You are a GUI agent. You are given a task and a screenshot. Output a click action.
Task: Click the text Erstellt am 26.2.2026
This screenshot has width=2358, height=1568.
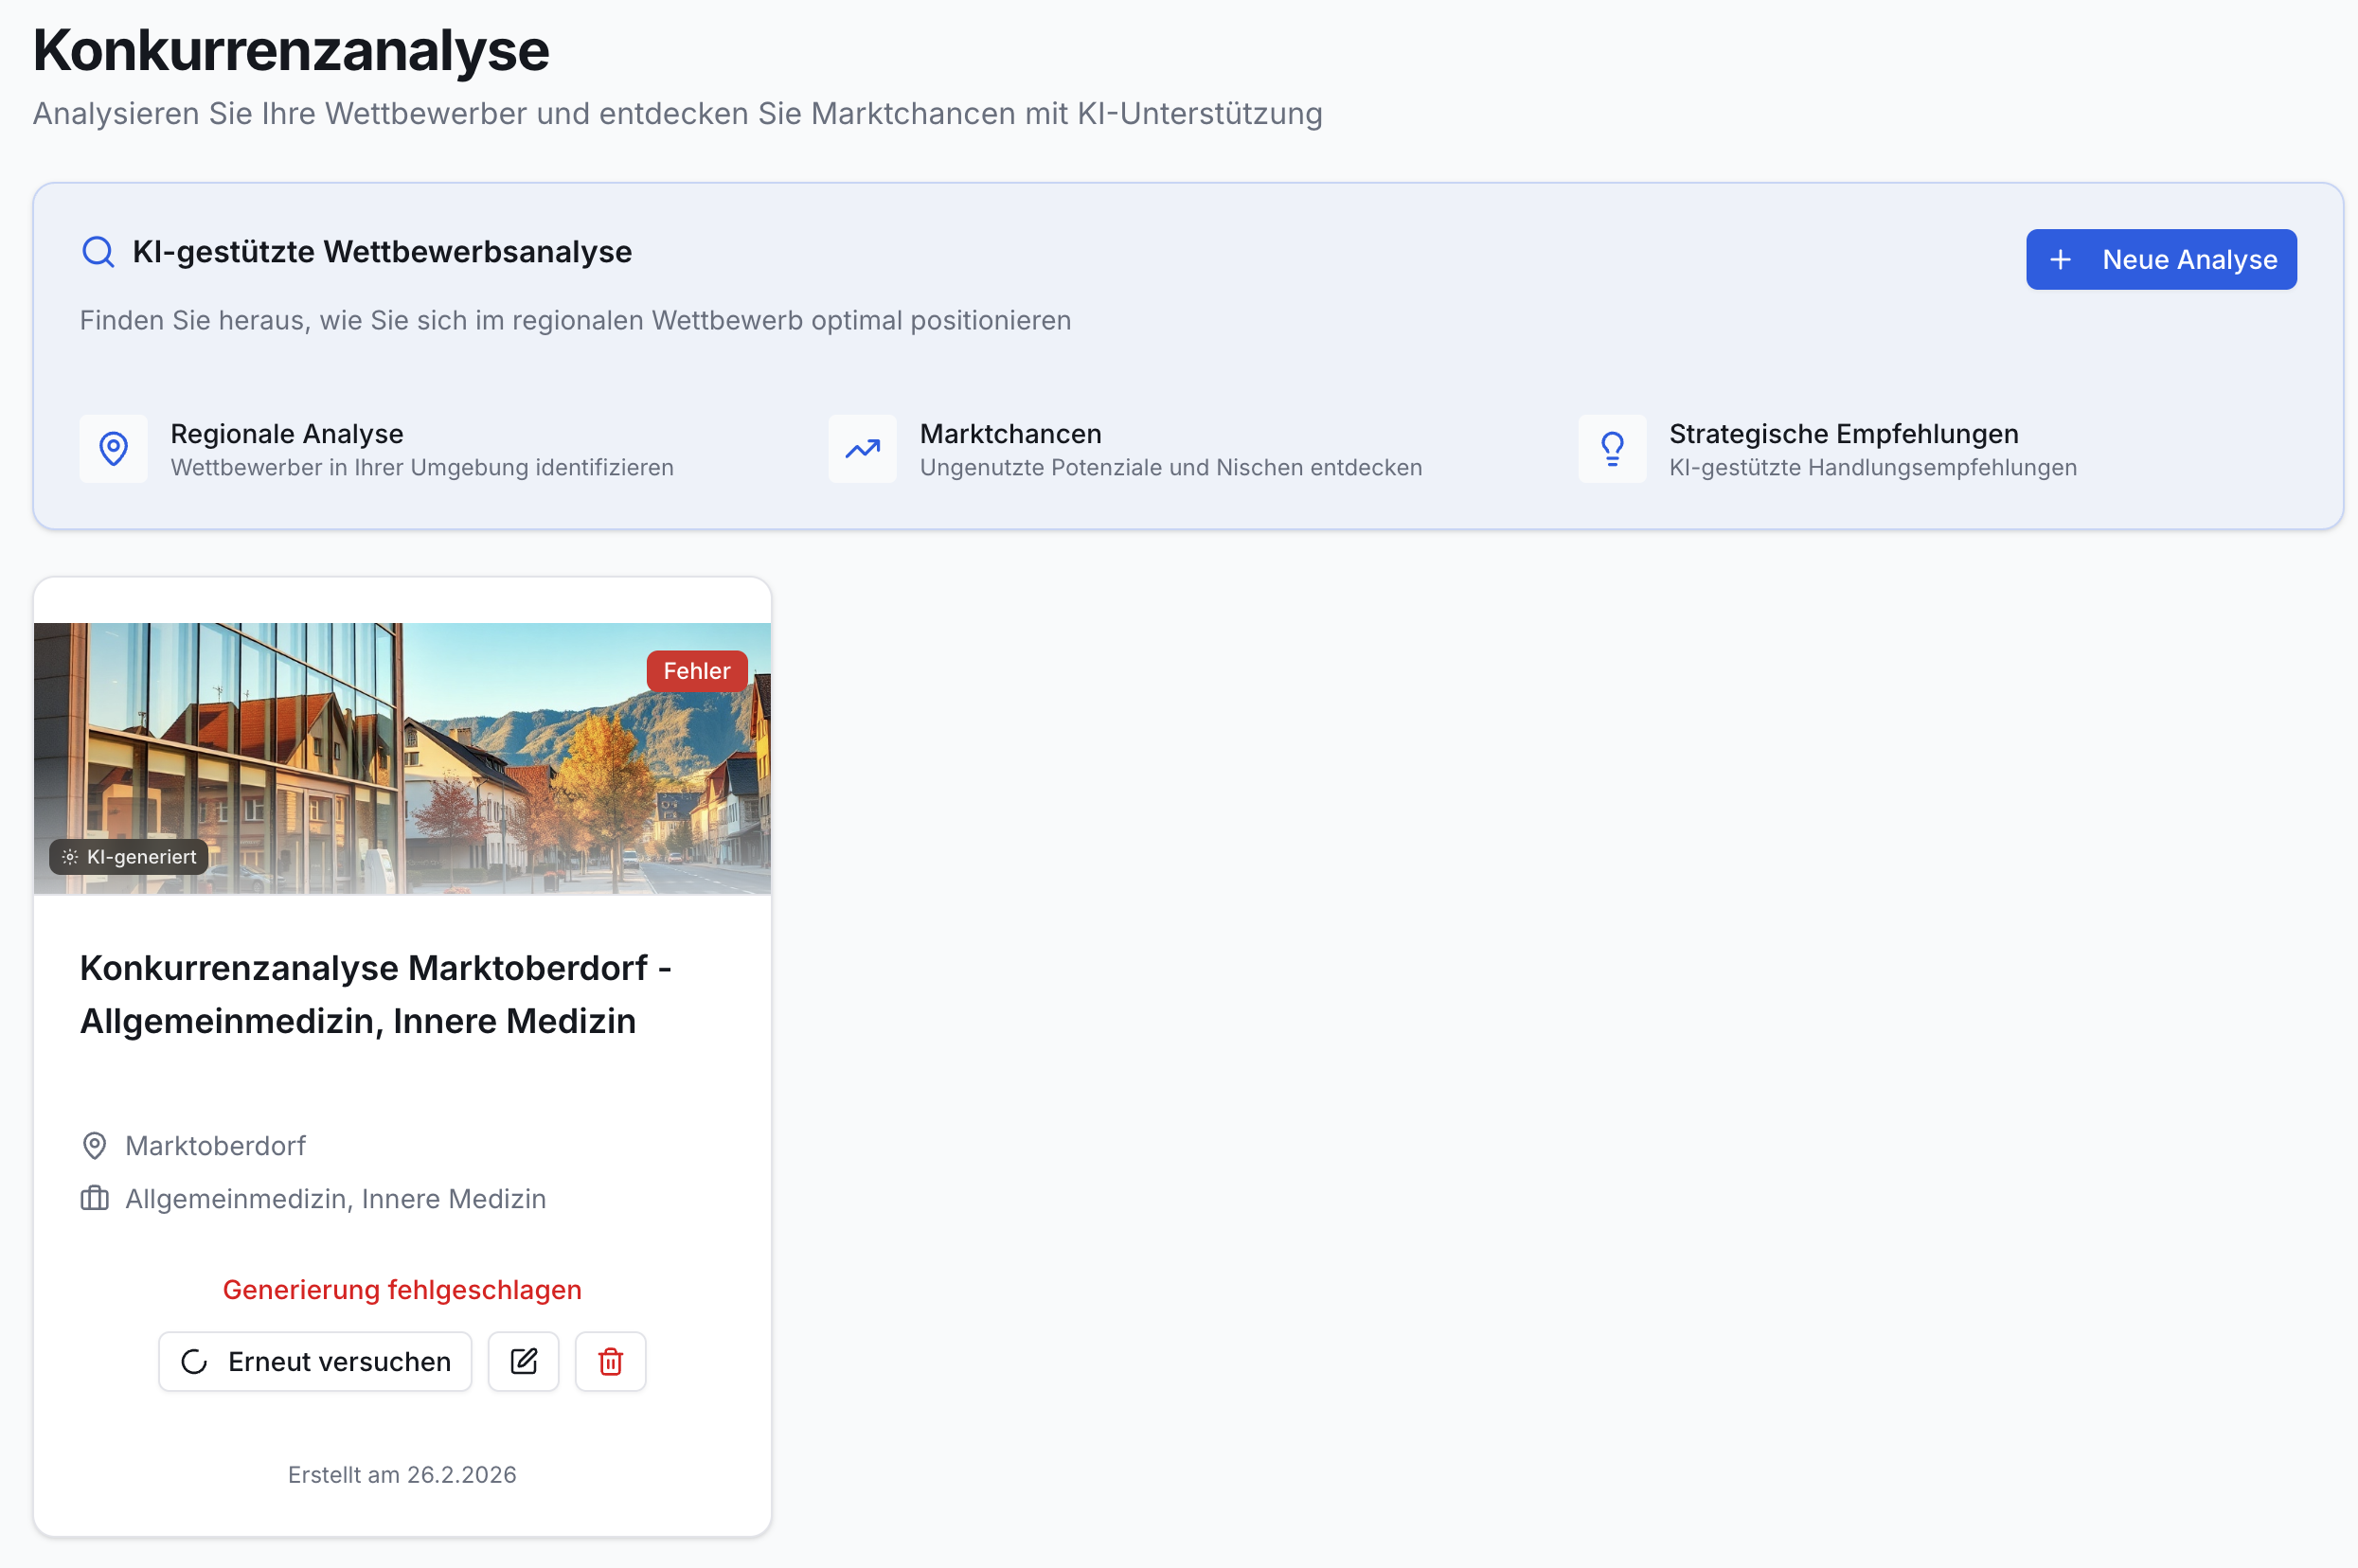402,1475
